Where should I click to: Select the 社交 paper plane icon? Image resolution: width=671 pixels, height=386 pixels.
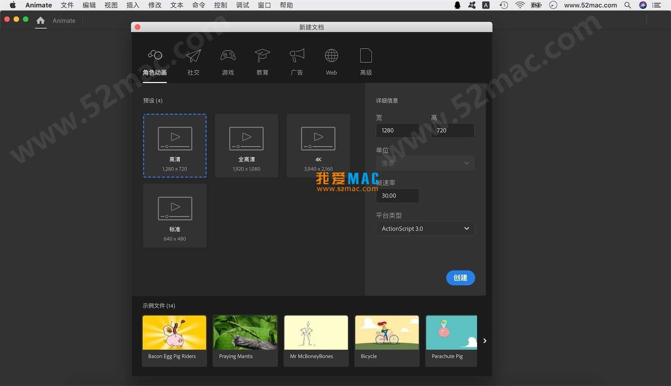coord(194,55)
